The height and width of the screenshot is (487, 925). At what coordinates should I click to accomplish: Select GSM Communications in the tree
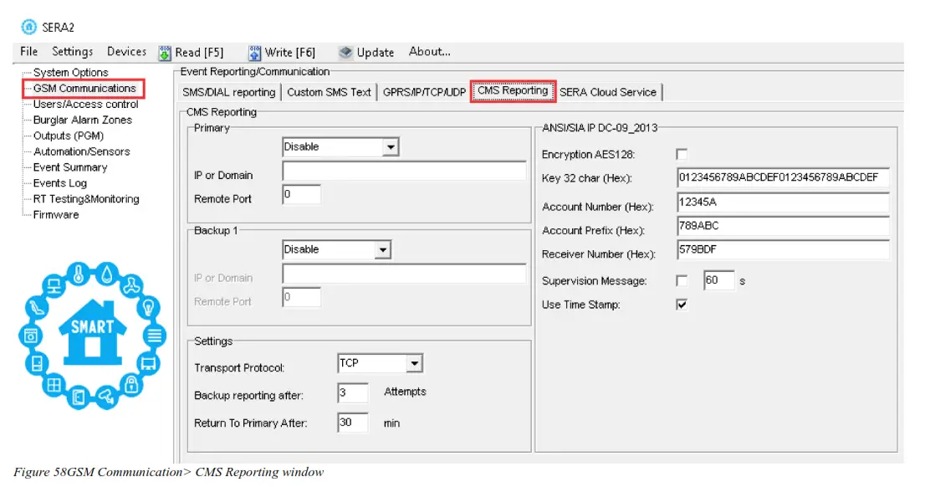84,89
